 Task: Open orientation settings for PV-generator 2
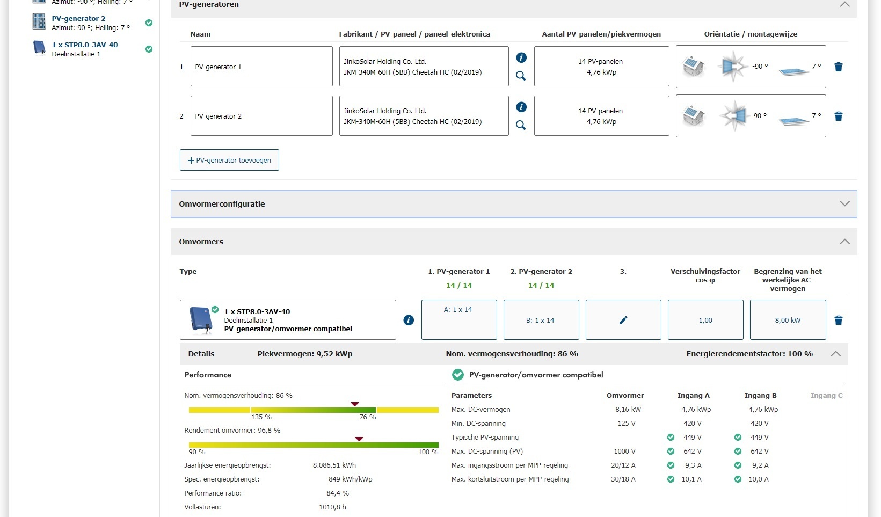point(751,116)
